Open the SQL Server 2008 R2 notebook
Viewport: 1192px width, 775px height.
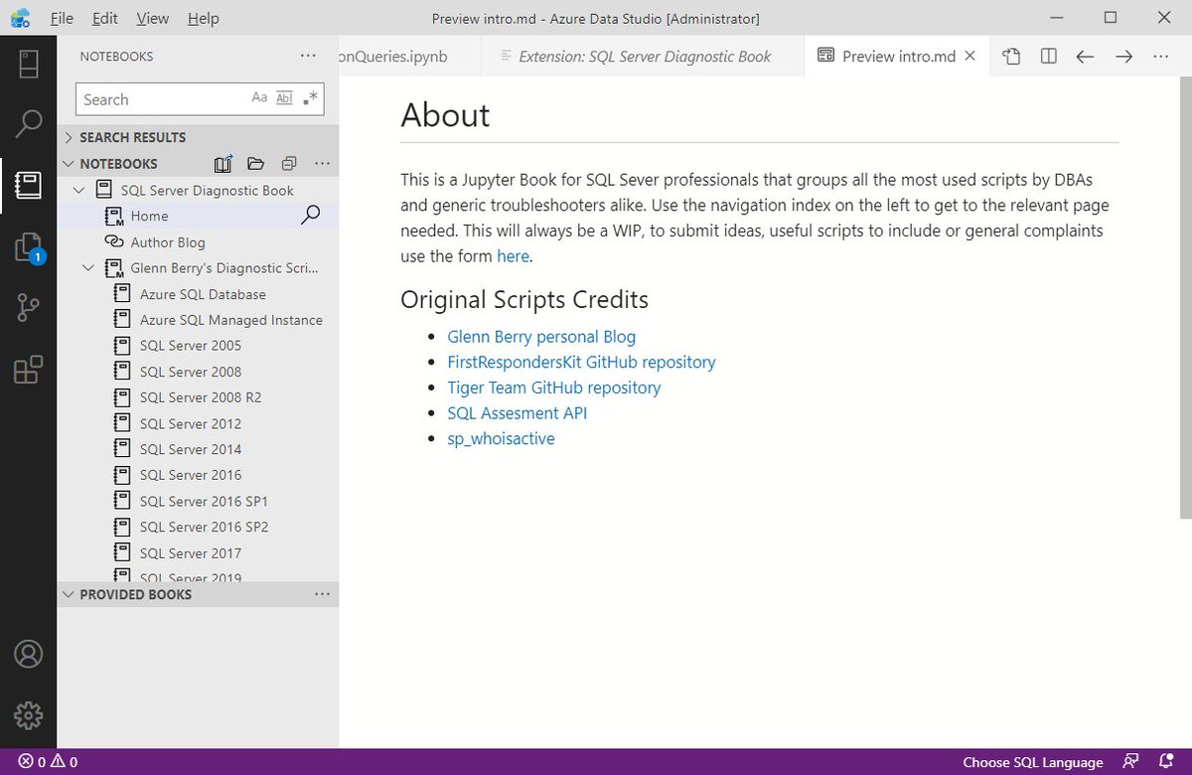click(x=201, y=397)
